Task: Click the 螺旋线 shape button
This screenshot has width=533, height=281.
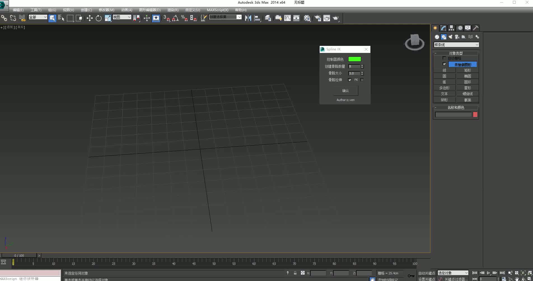Action: [467, 94]
